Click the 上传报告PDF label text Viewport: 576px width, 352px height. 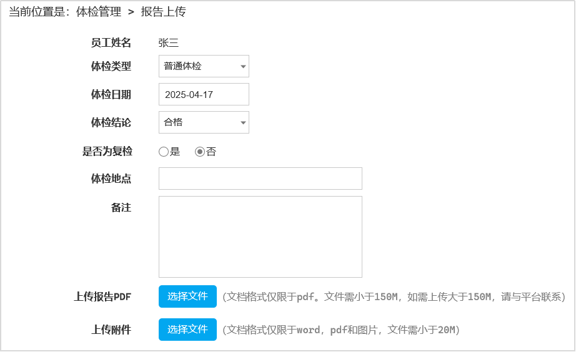point(102,297)
